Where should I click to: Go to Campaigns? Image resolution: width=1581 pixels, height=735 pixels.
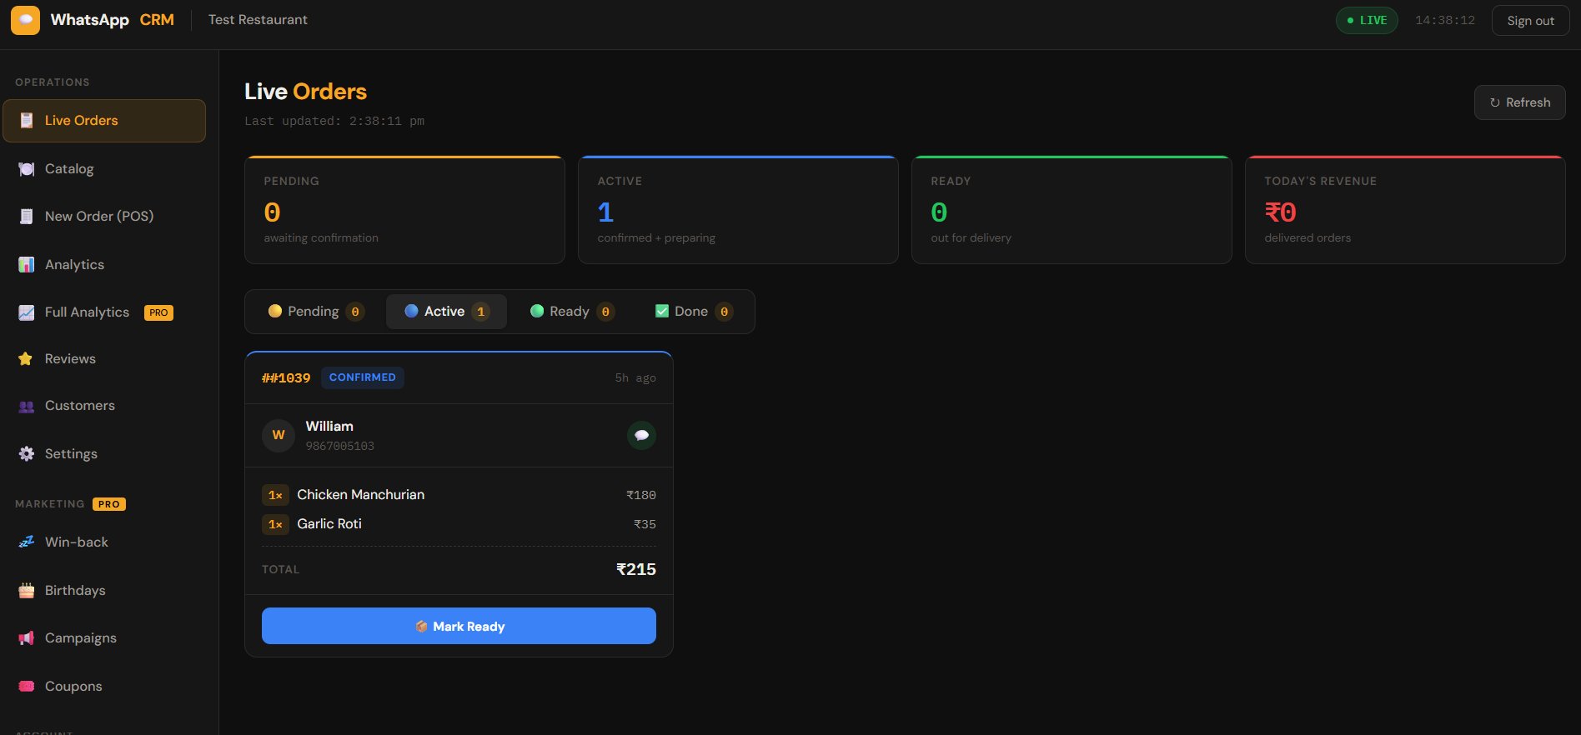tap(104, 638)
